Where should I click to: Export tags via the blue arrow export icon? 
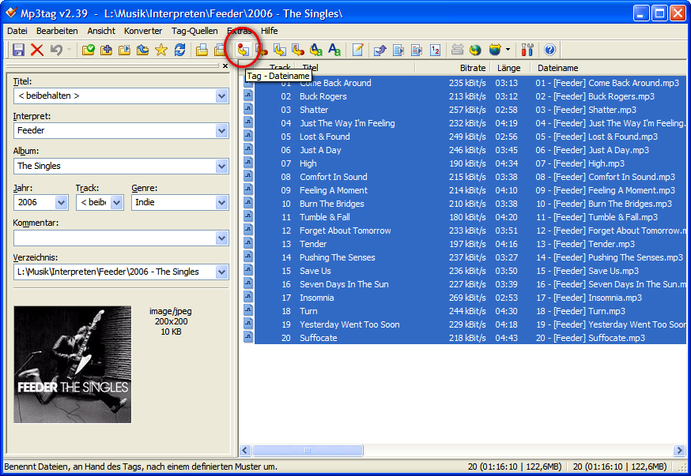click(379, 50)
